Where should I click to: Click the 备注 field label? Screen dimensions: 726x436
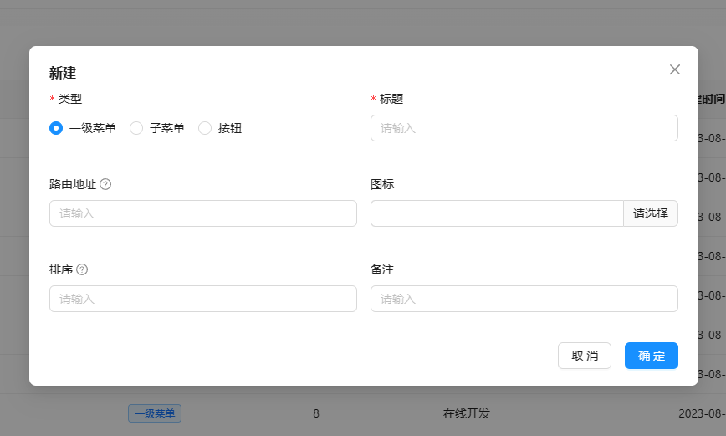(x=382, y=269)
